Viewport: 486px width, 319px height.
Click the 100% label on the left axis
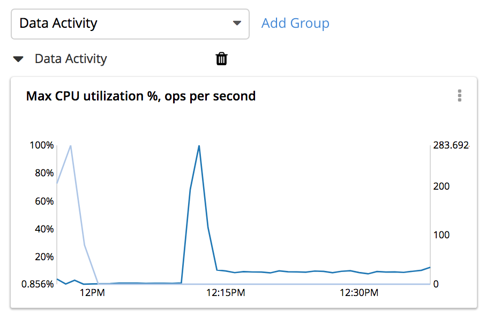coord(41,145)
